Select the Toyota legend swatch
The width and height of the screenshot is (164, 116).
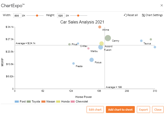click(29, 101)
